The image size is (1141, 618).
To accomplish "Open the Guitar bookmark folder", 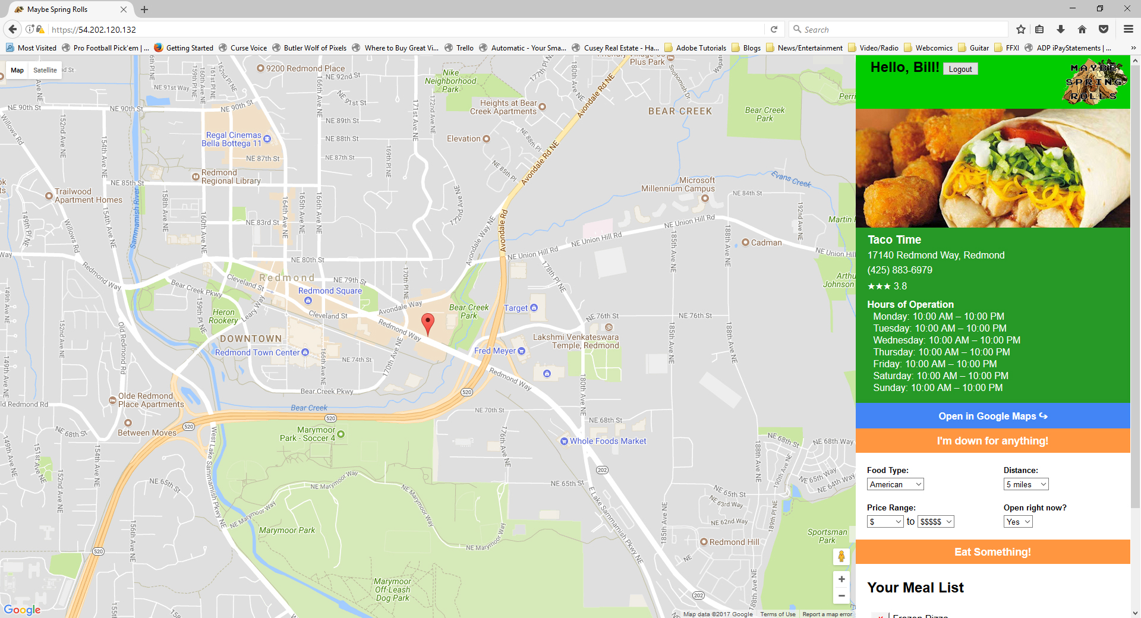I will [973, 48].
